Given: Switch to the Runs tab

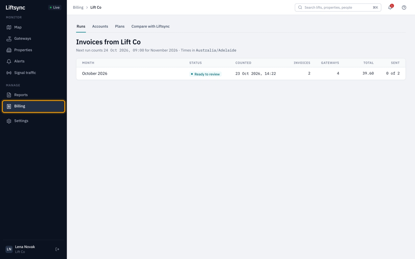Looking at the screenshot, I should (81, 26).
